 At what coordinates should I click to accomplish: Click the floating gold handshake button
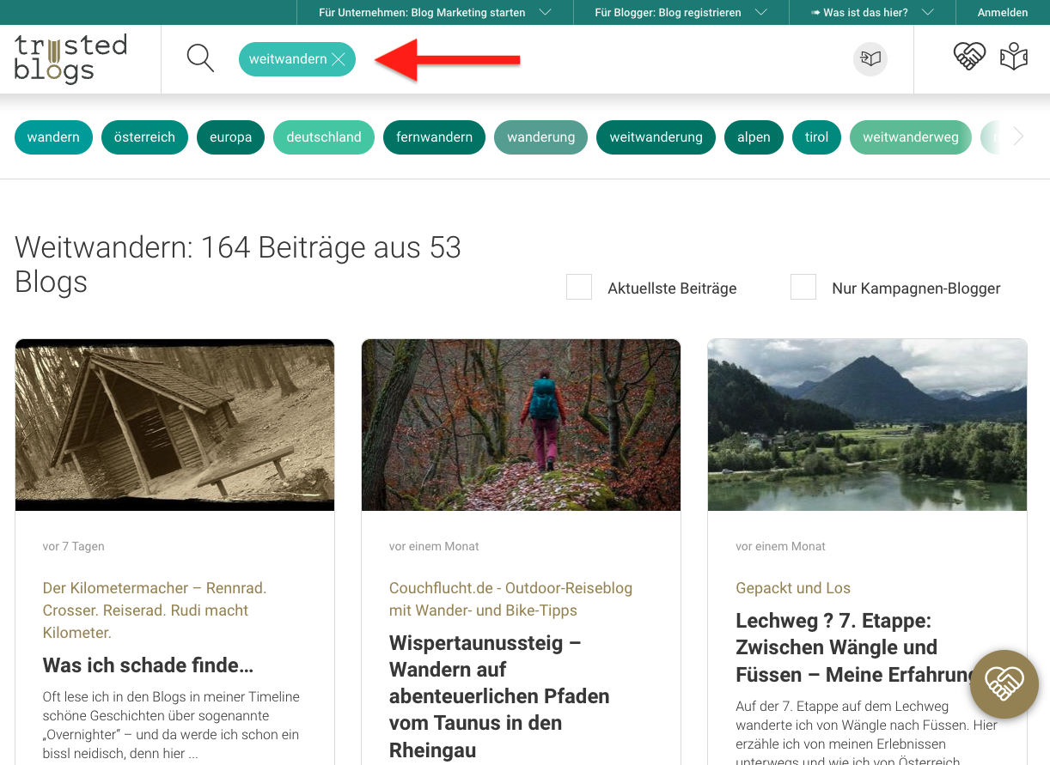pyautogui.click(x=1004, y=683)
